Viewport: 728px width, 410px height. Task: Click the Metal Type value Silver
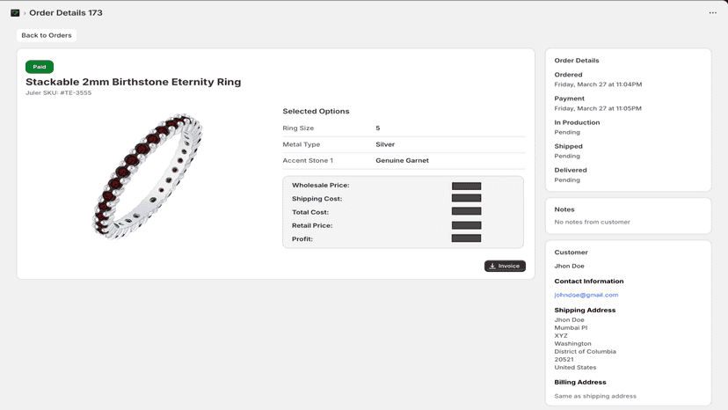point(385,144)
